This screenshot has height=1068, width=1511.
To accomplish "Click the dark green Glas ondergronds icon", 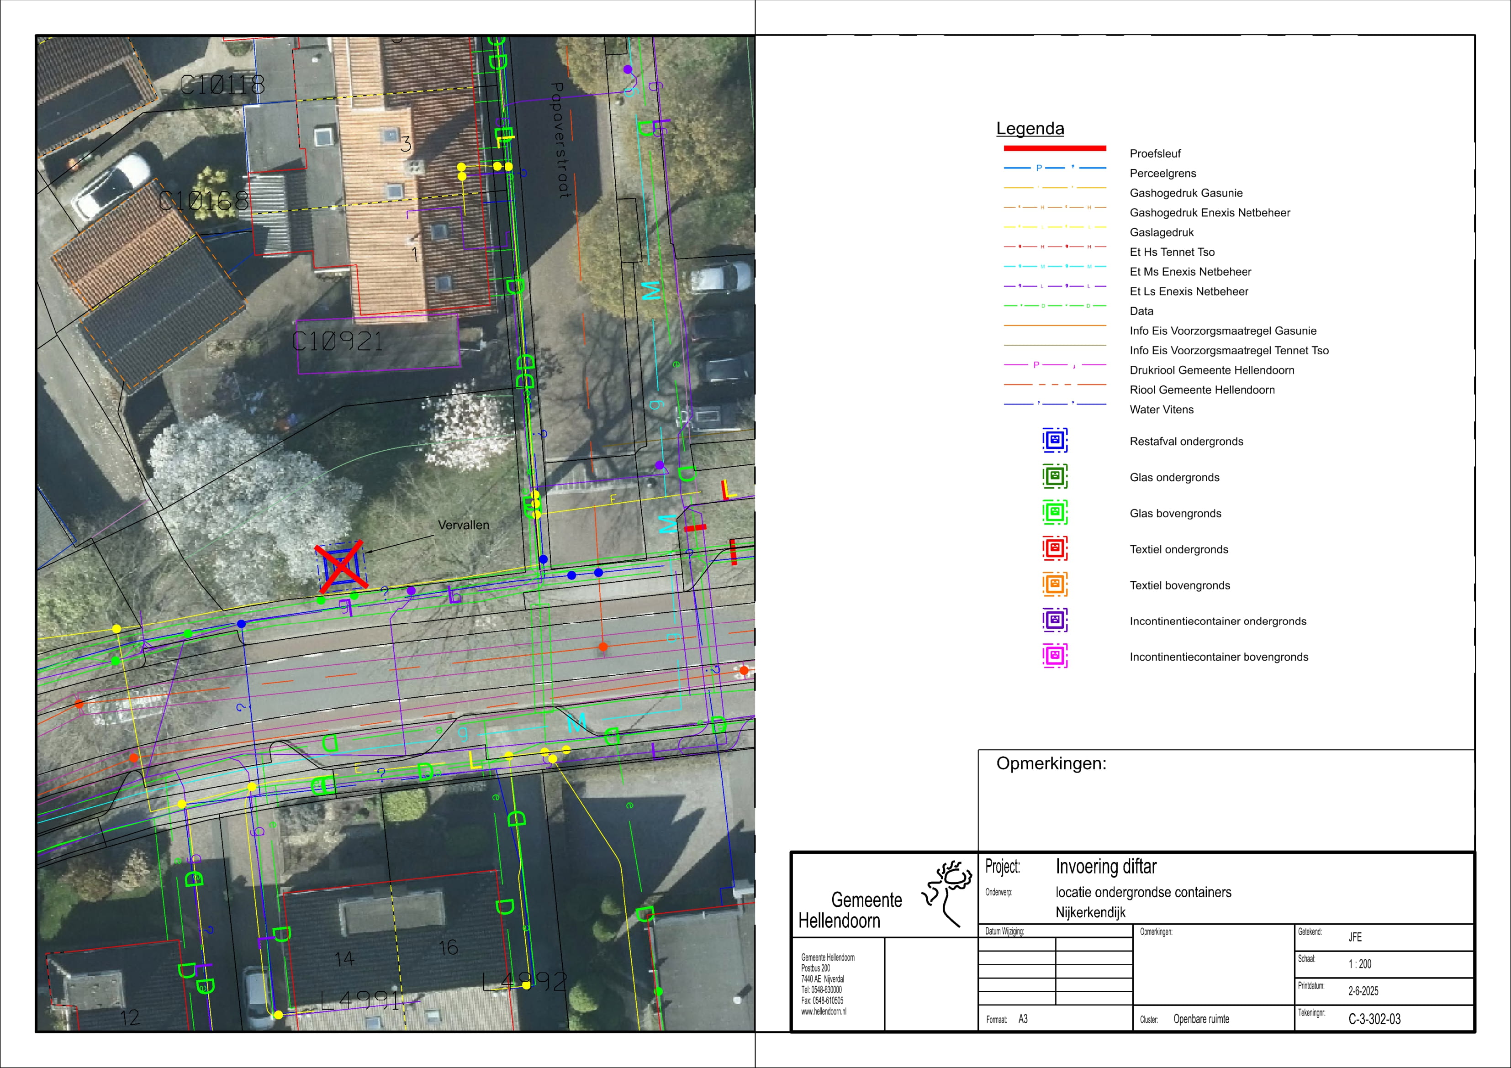I will click(x=1054, y=476).
